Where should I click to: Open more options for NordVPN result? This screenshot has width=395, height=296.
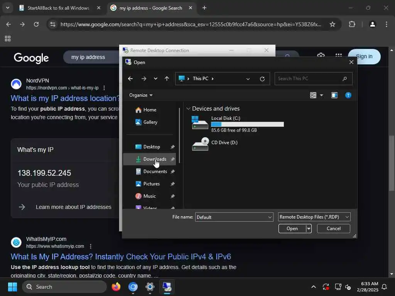[x=104, y=88]
